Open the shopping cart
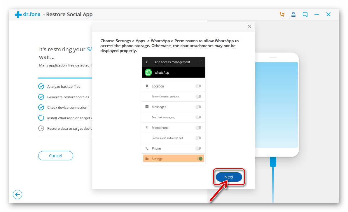Screen dimensions: 348x212 pyautogui.click(x=282, y=14)
